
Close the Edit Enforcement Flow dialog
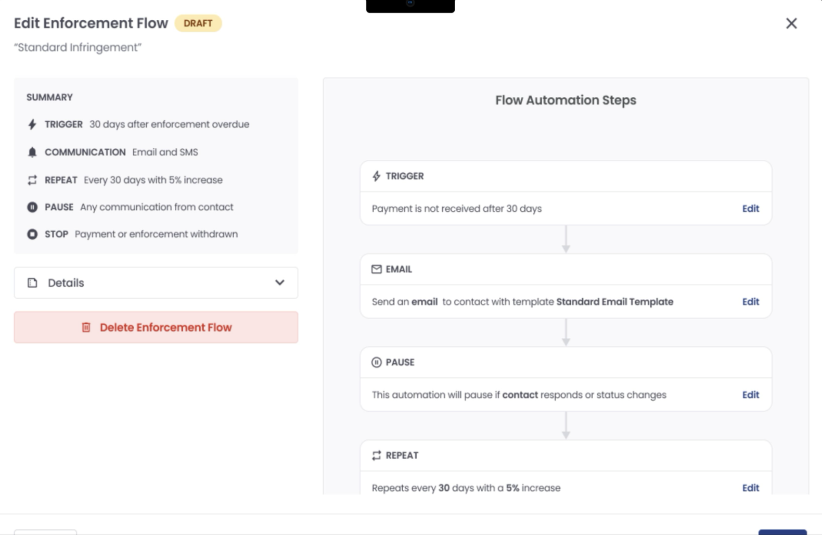(791, 23)
